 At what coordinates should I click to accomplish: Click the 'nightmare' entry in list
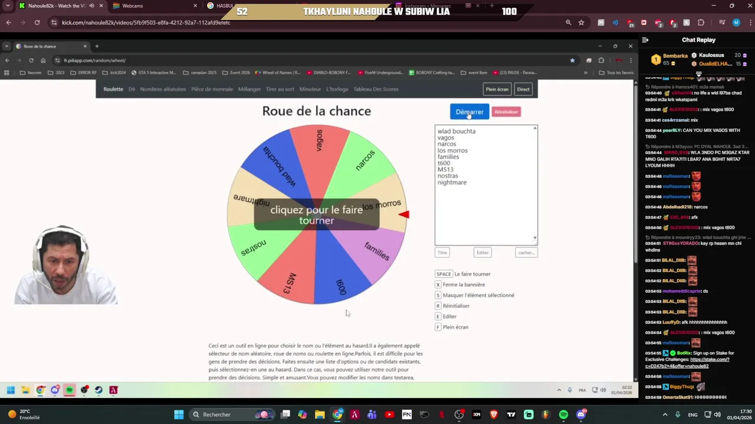[x=452, y=183]
